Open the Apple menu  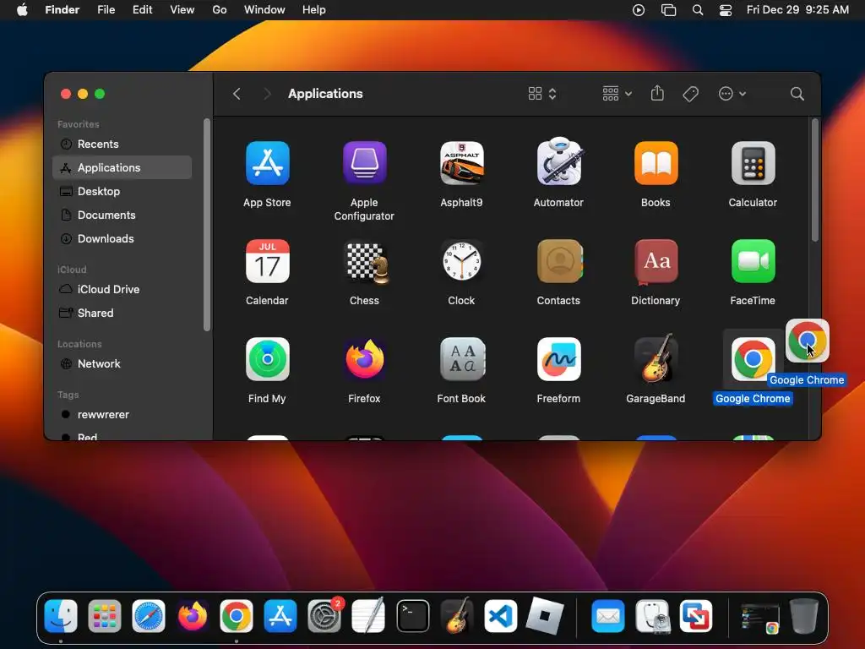(x=22, y=9)
